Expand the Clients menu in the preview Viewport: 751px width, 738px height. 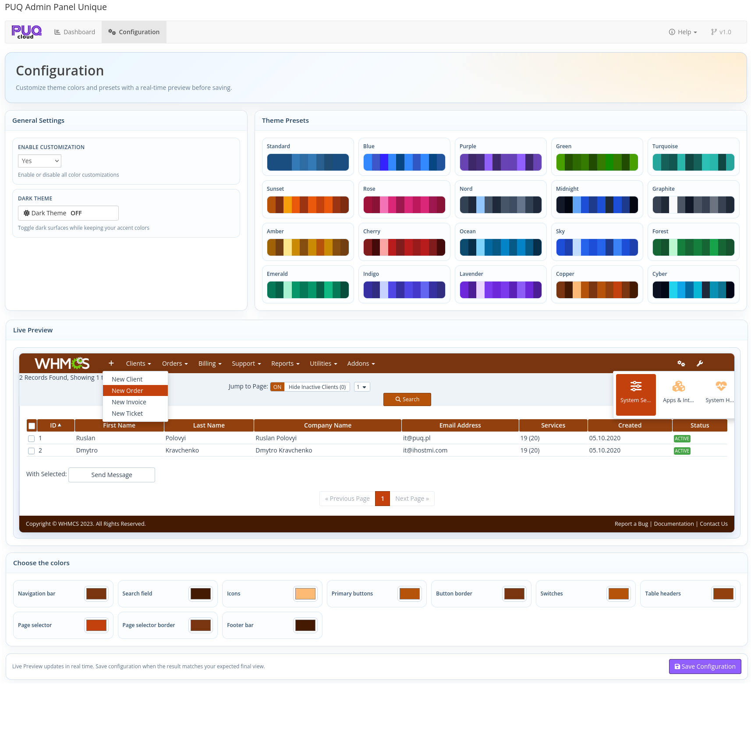pos(138,363)
